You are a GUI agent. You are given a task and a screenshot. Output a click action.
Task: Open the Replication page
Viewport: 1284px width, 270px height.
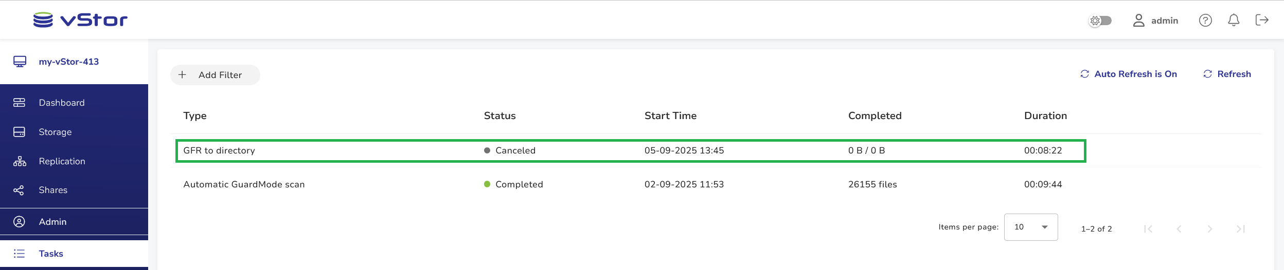pyautogui.click(x=62, y=161)
